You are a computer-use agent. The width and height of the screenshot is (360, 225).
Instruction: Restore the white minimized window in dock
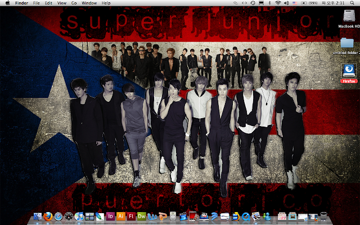303,217
